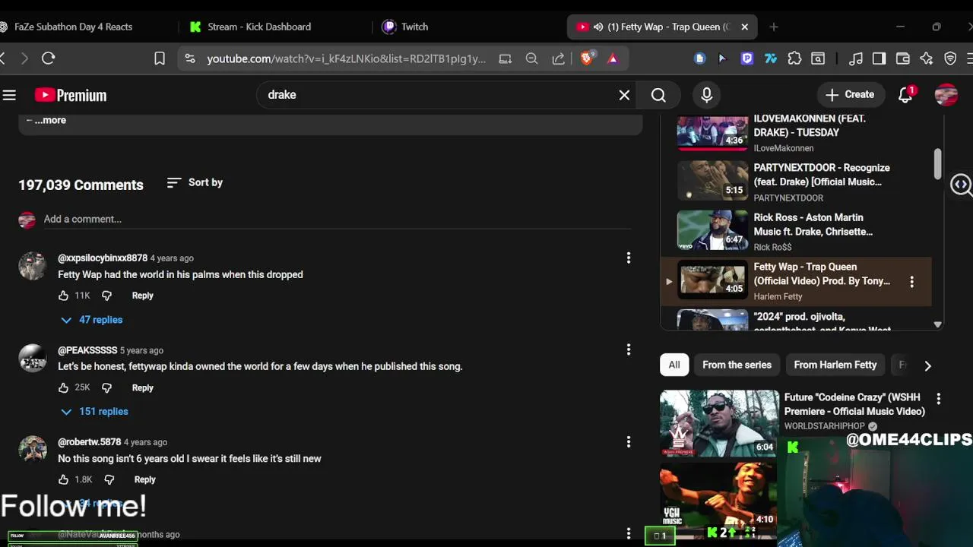Expand 47 replies
This screenshot has width=973, height=547.
click(x=91, y=320)
